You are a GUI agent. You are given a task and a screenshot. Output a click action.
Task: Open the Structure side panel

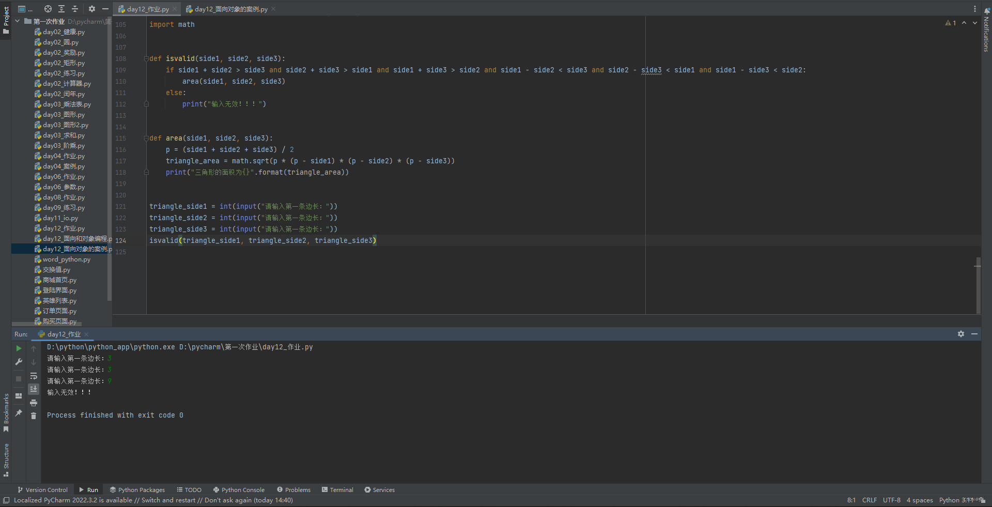[x=6, y=459]
